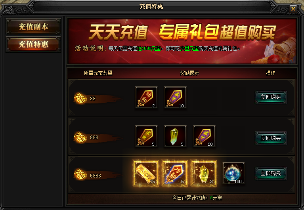This screenshot has height=210, width=304.
Task: Close the 充值特惠 window
Action: (x=293, y=9)
